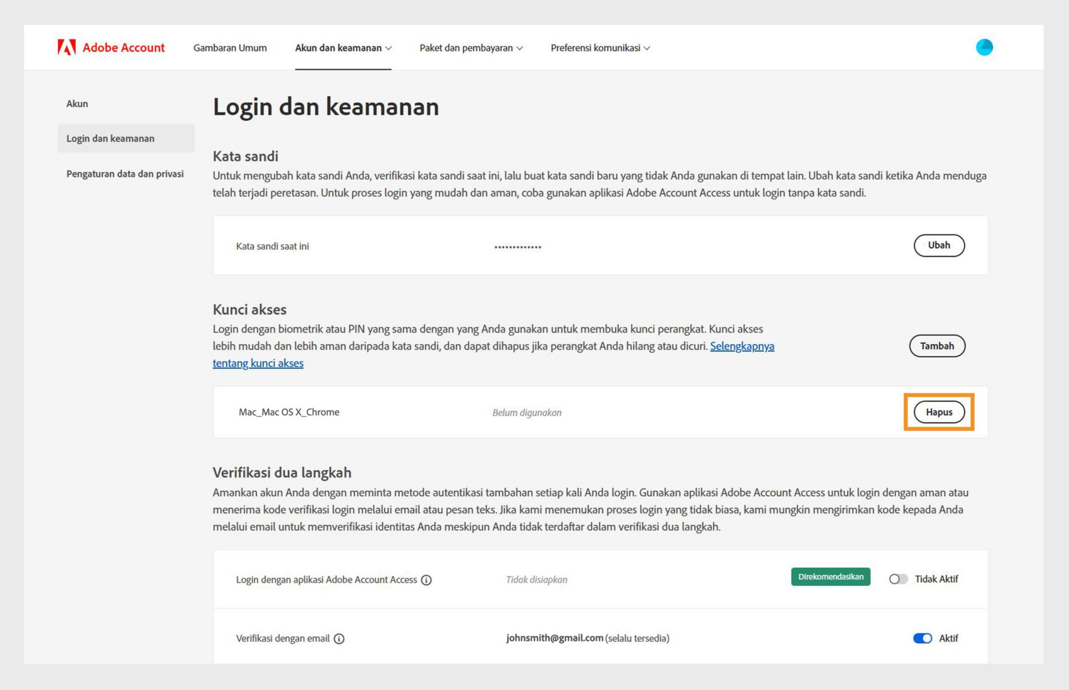Click the Direkomendasikan green badge
1069x690 pixels.
830,577
